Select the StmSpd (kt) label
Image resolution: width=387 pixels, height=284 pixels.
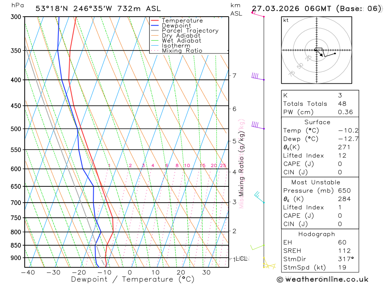coord(304,267)
